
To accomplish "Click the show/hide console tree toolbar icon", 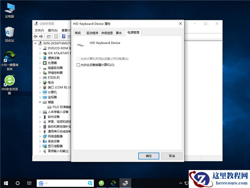I will [49, 36].
